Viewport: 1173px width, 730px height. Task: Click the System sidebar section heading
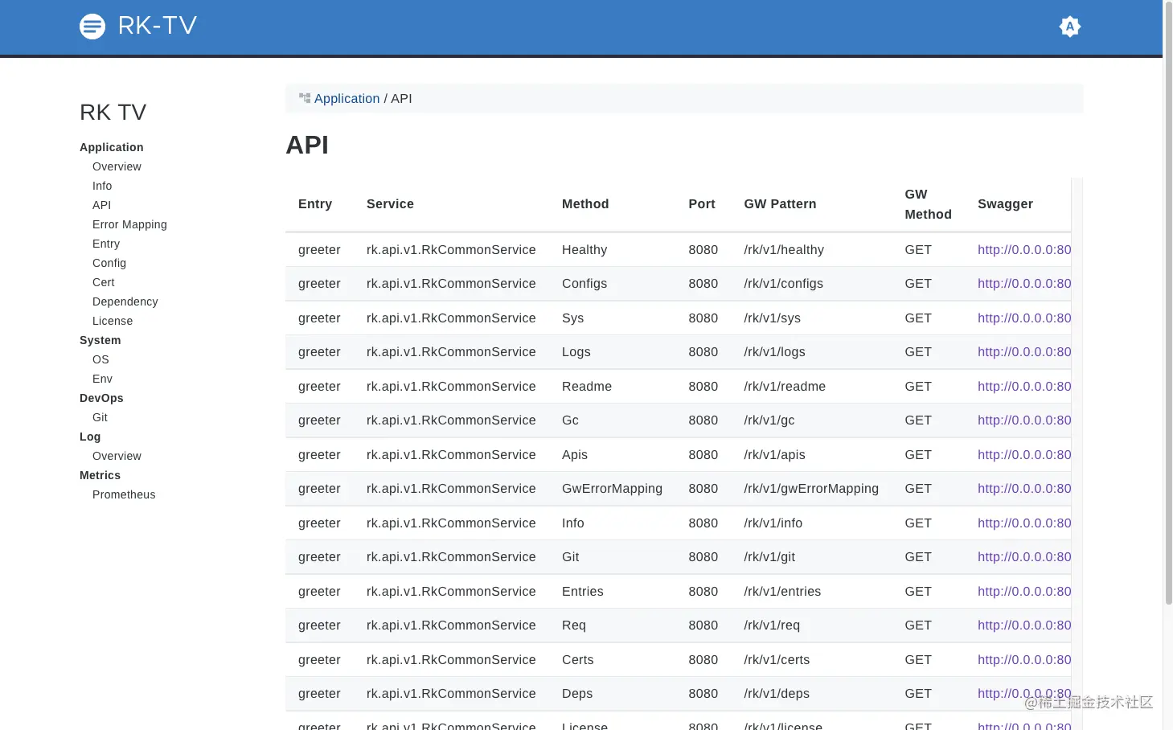click(100, 340)
